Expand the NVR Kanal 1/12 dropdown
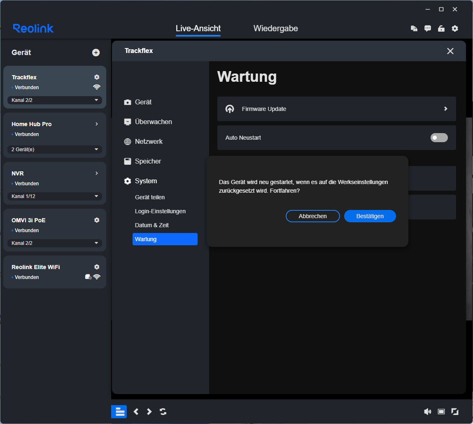The width and height of the screenshot is (473, 424). click(x=55, y=196)
